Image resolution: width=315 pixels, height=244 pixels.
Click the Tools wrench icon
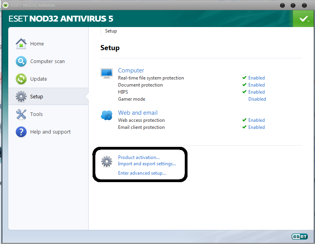pyautogui.click(x=21, y=114)
